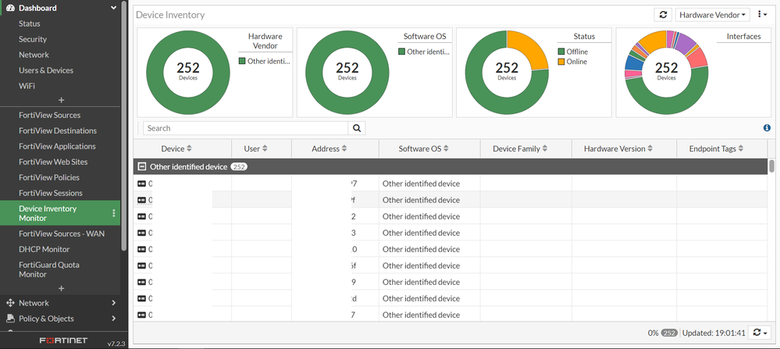Open the bottom refresh interval dropdown

click(x=761, y=333)
